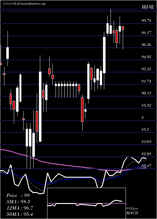Click the 85.3 price axis label
Viewport: 157px width, 219px height.
click(145, 130)
